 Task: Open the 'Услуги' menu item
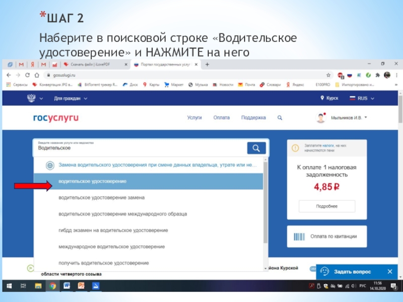click(x=194, y=118)
